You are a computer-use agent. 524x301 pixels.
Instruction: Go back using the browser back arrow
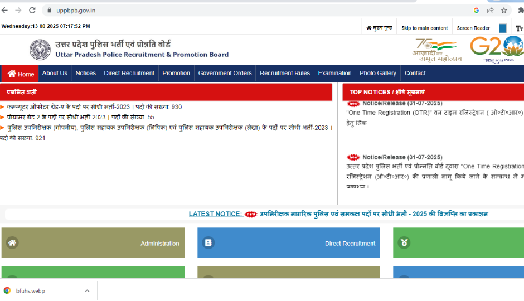pos(4,11)
